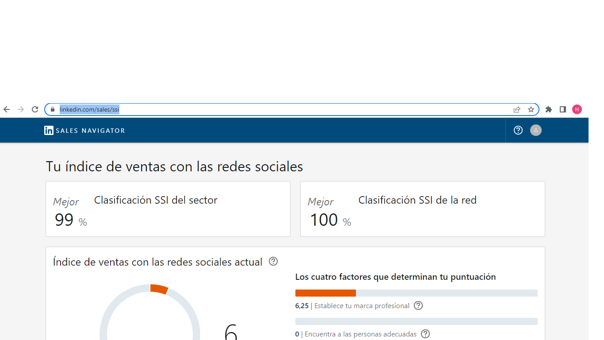Screen dimensions: 604x340
Task: Click help icon next to Encuentra a las personas adecuadas
Action: click(425, 334)
